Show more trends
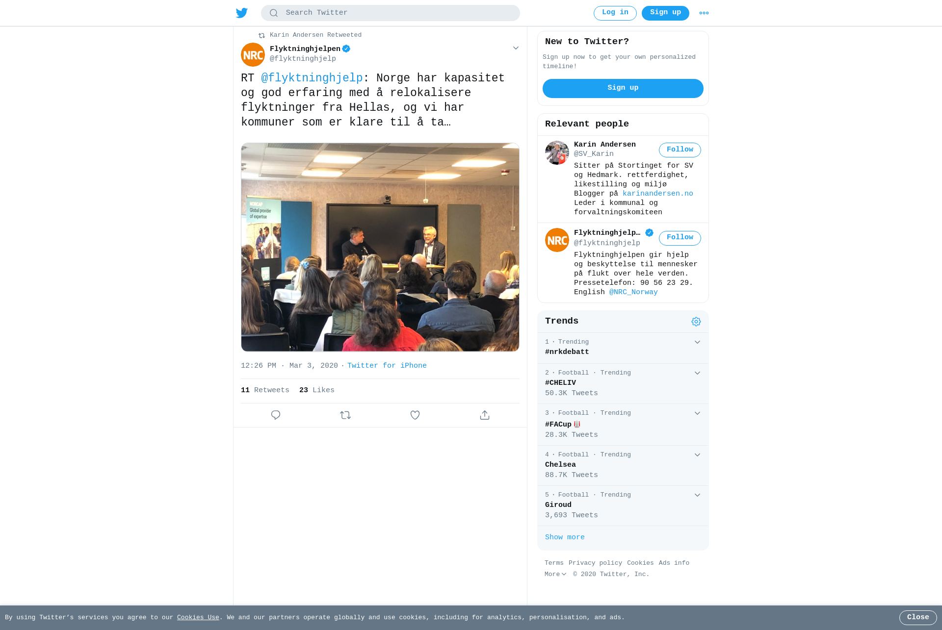Viewport: 942px width, 630px height. tap(565, 537)
